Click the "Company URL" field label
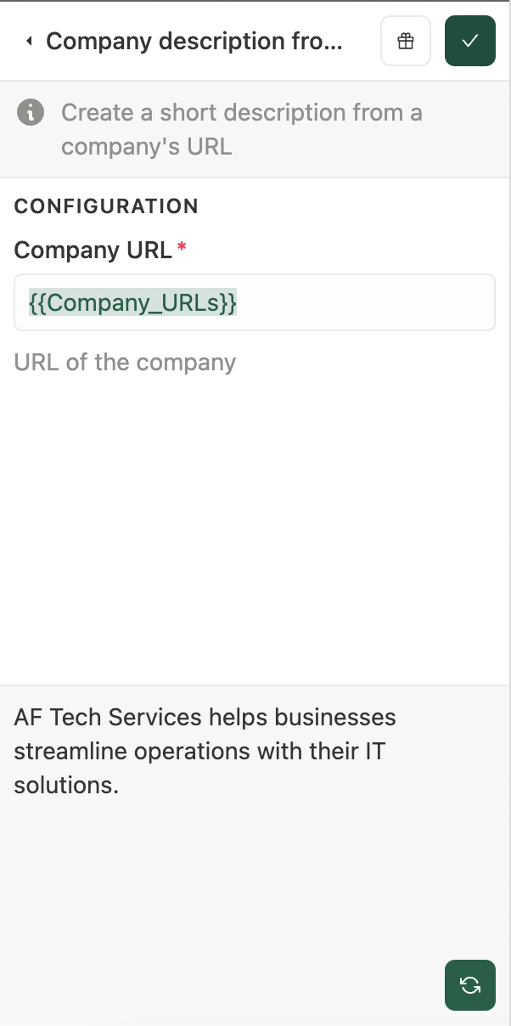The width and height of the screenshot is (511, 1026). (93, 250)
